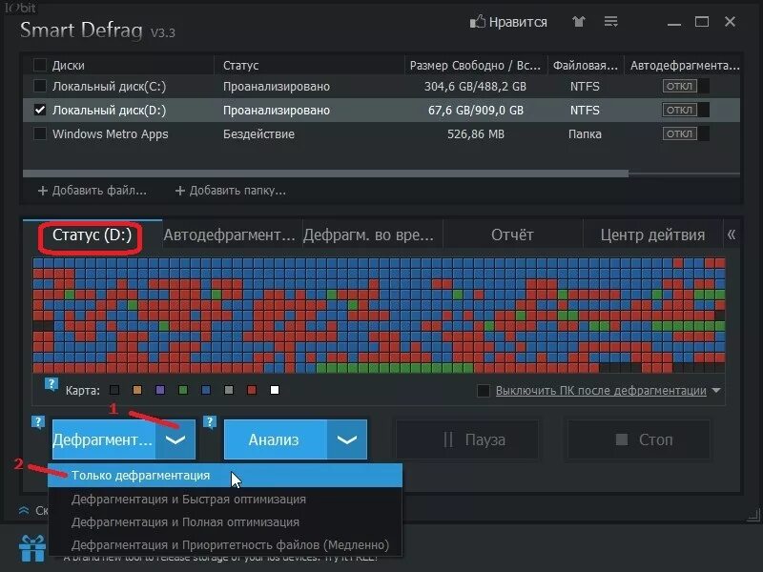The width and height of the screenshot is (763, 572).
Task: Switch to the Отчёт tab
Action: [512, 235]
